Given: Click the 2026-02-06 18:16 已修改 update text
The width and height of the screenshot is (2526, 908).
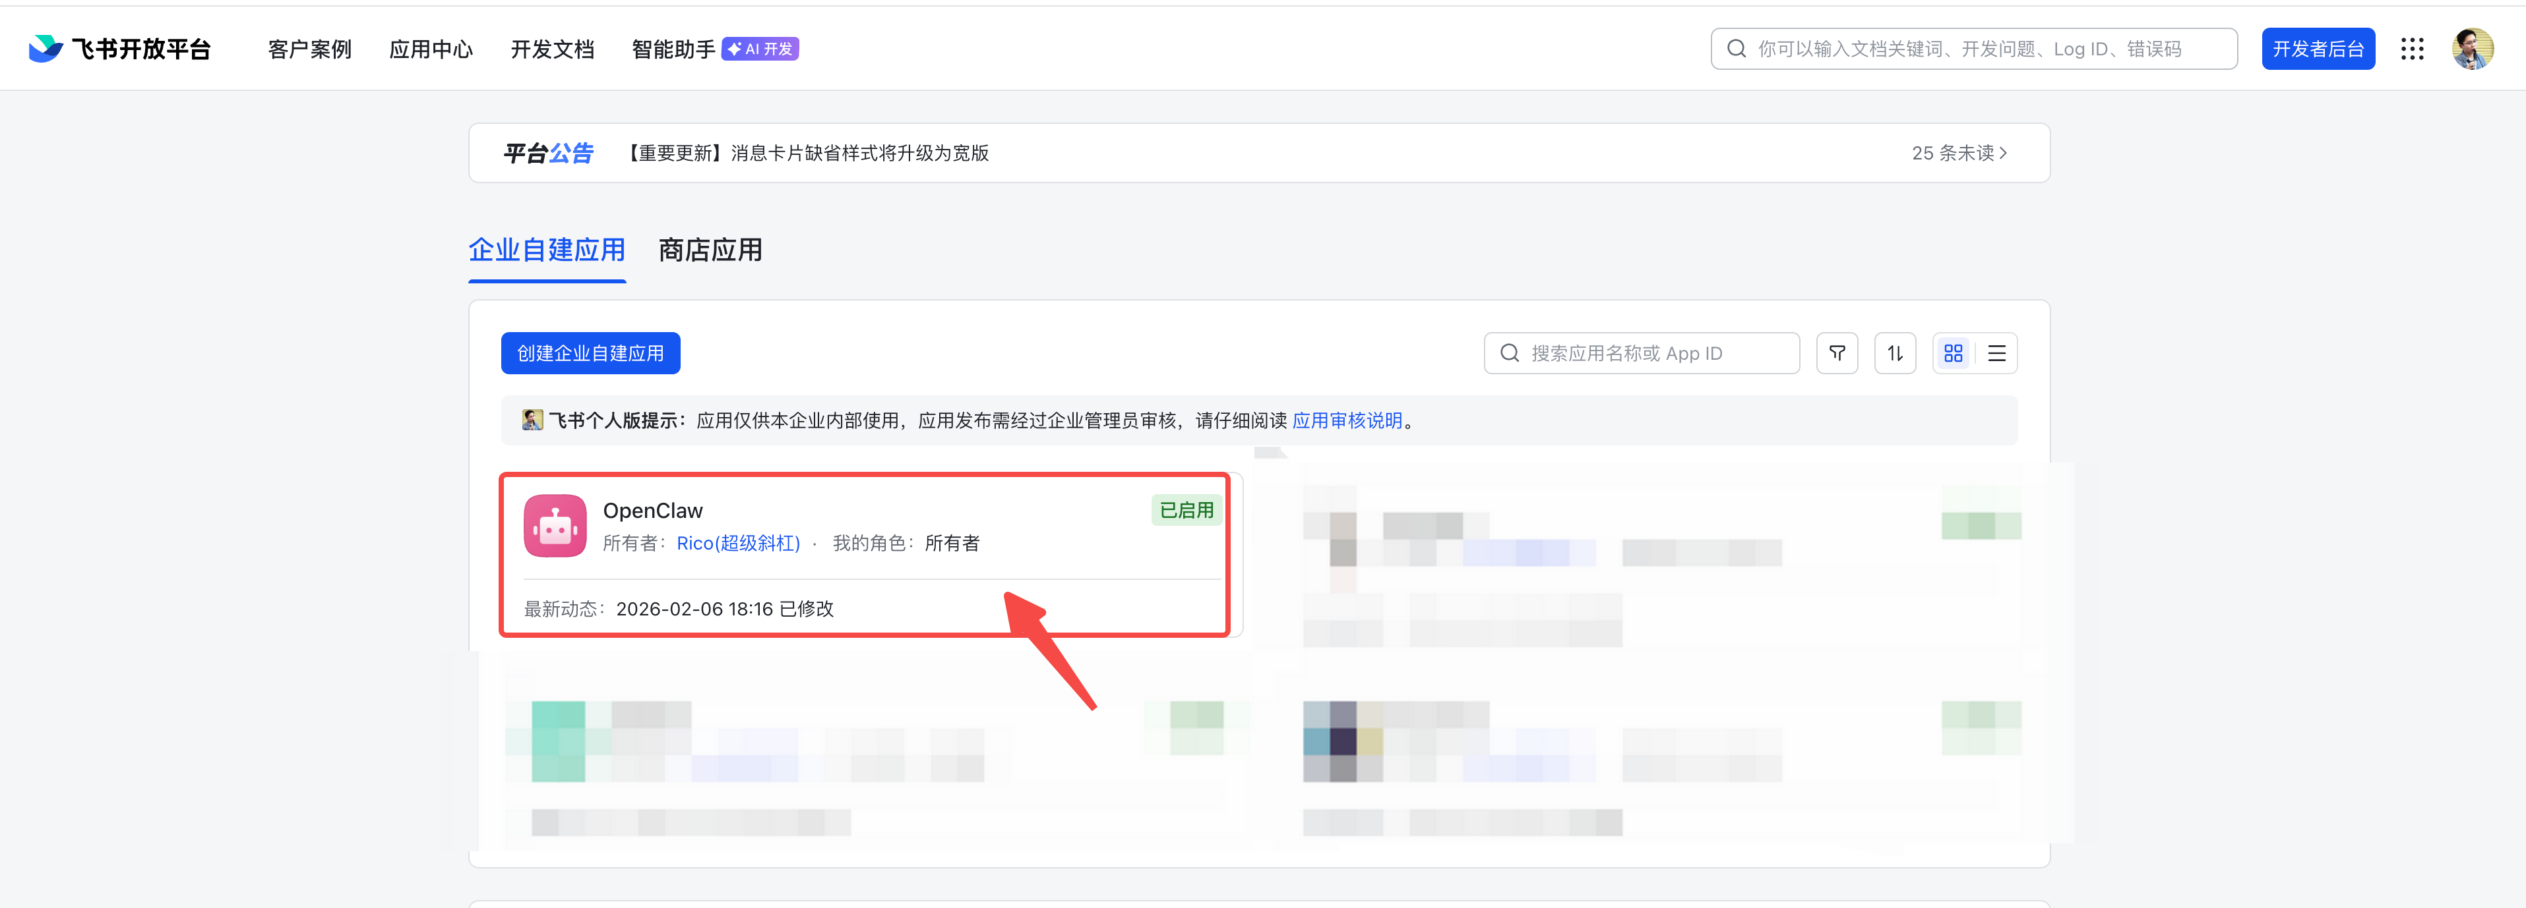Looking at the screenshot, I should [724, 608].
